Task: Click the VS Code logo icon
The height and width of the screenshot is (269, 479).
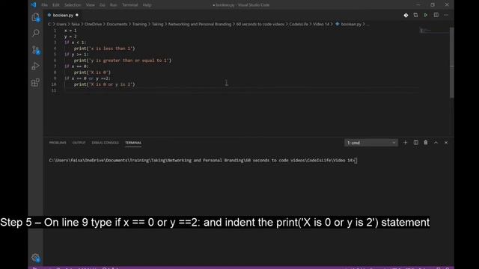Action: pos(33,5)
